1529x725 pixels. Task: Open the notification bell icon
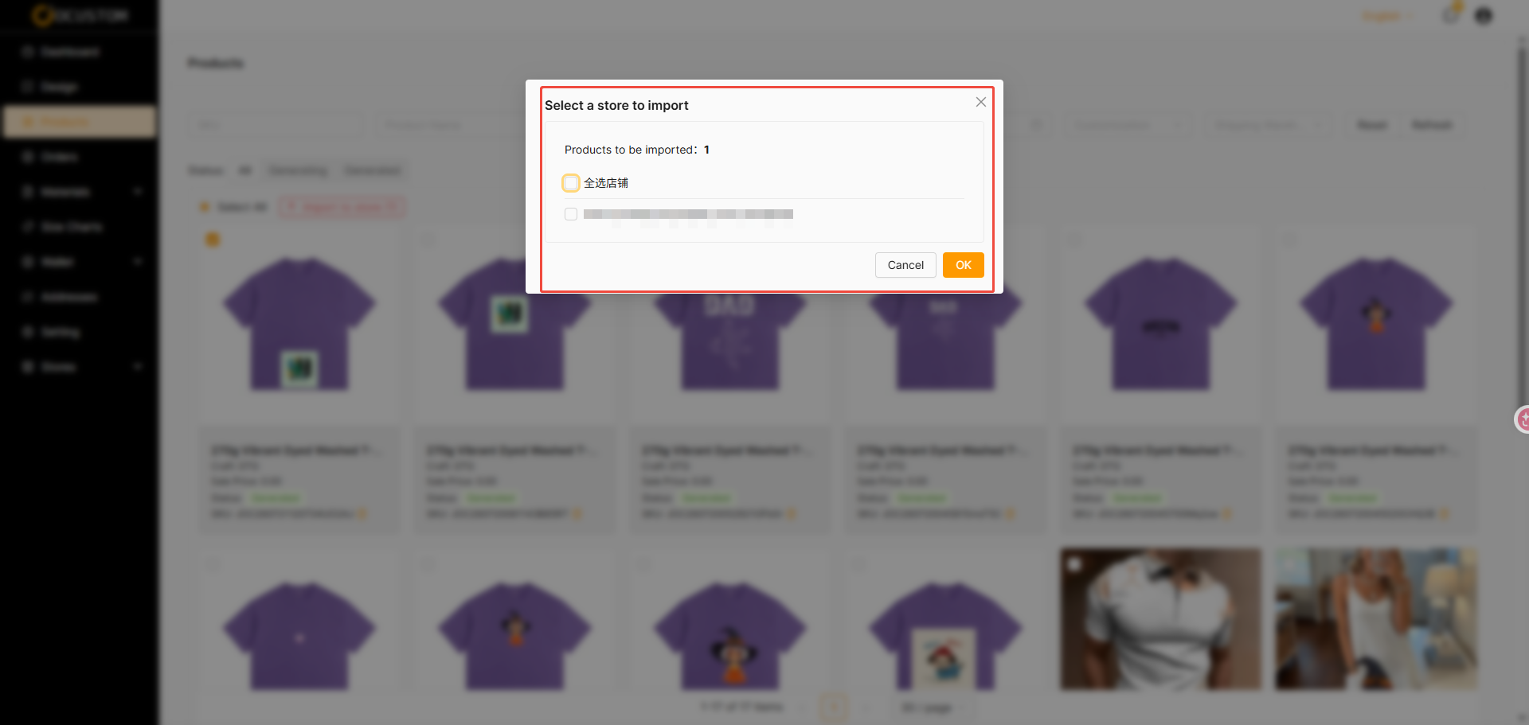(1451, 15)
